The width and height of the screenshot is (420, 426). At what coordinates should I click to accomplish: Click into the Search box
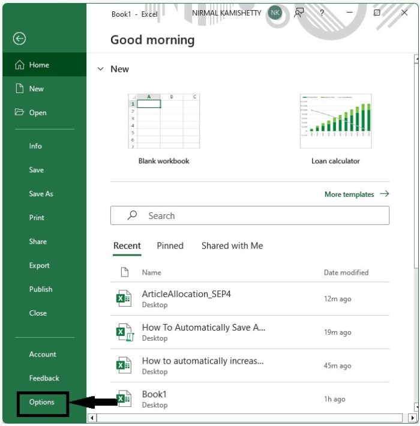coord(250,215)
